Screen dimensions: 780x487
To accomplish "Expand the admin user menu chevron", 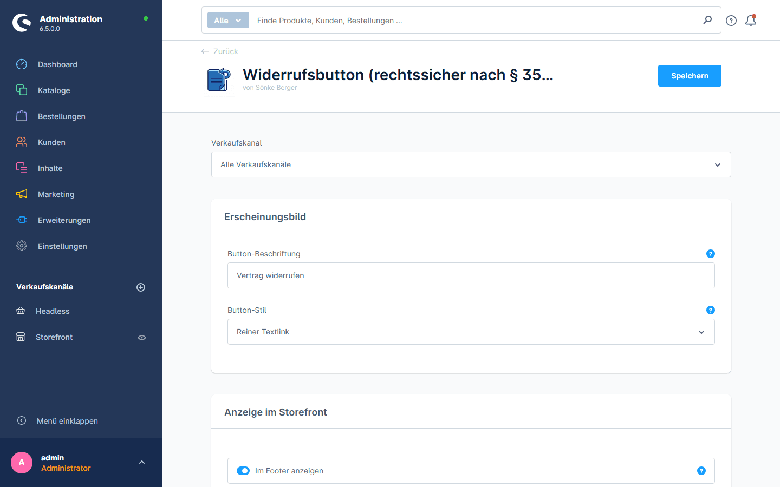I will click(142, 463).
